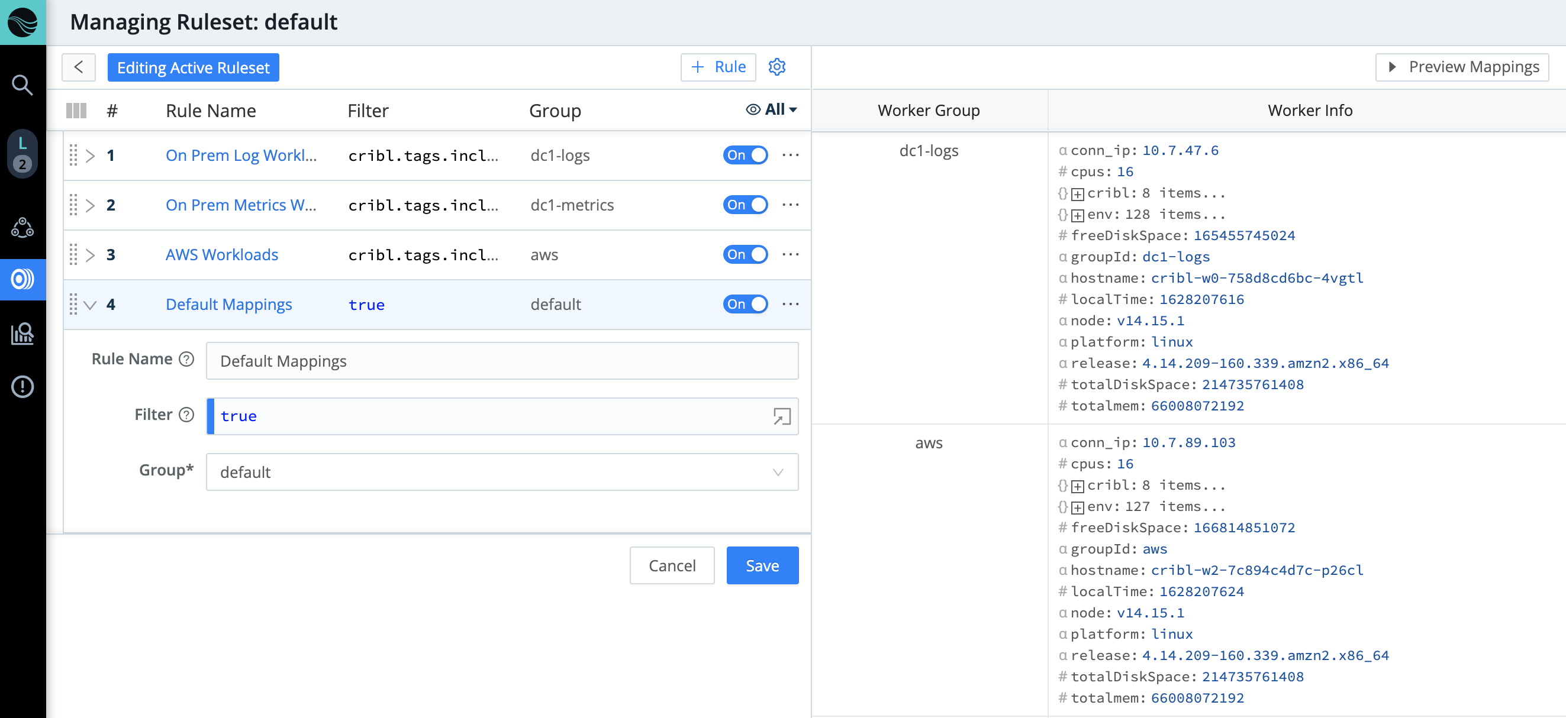1566x718 pixels.
Task: Open more options for On Prem Metrics rule
Action: [x=790, y=205]
